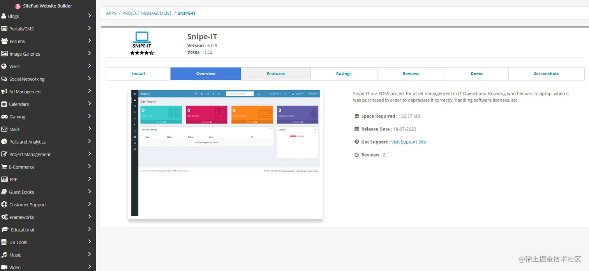Click the Votes 32 text

[200, 52]
